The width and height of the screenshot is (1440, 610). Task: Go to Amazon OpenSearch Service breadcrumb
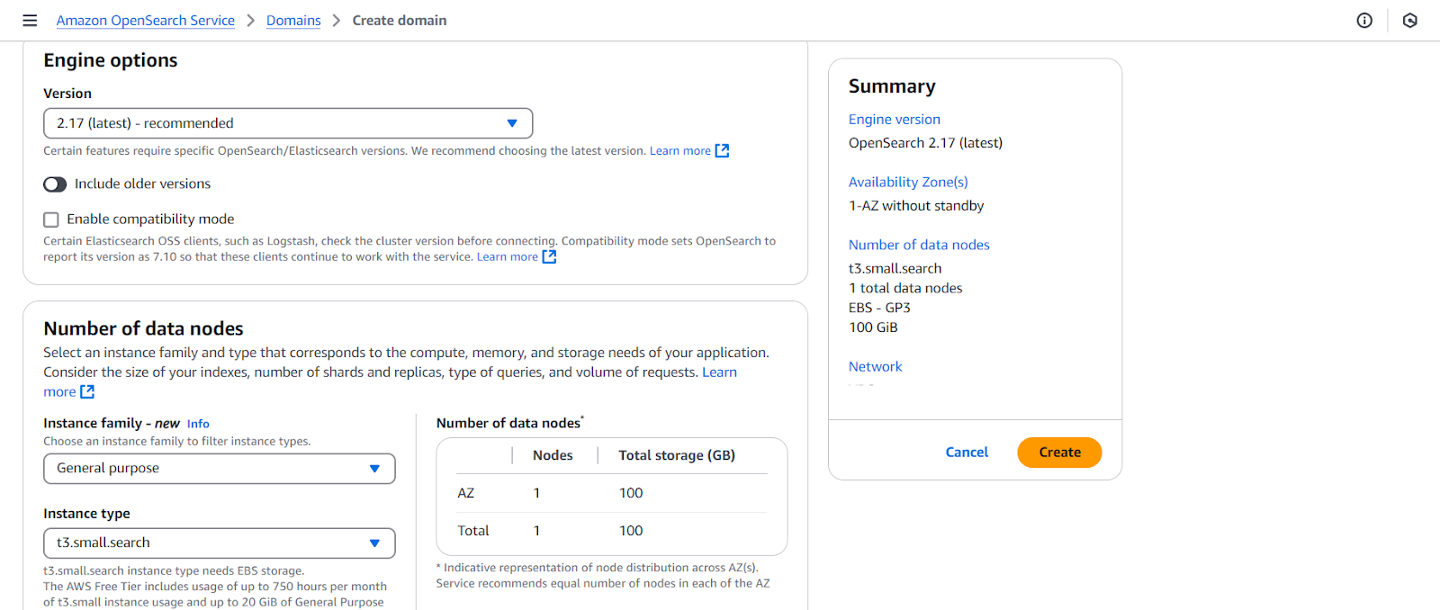pos(145,21)
